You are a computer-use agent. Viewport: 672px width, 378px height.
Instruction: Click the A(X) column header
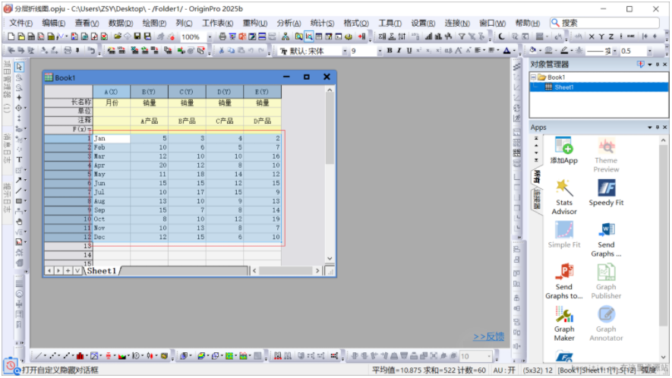coord(112,92)
